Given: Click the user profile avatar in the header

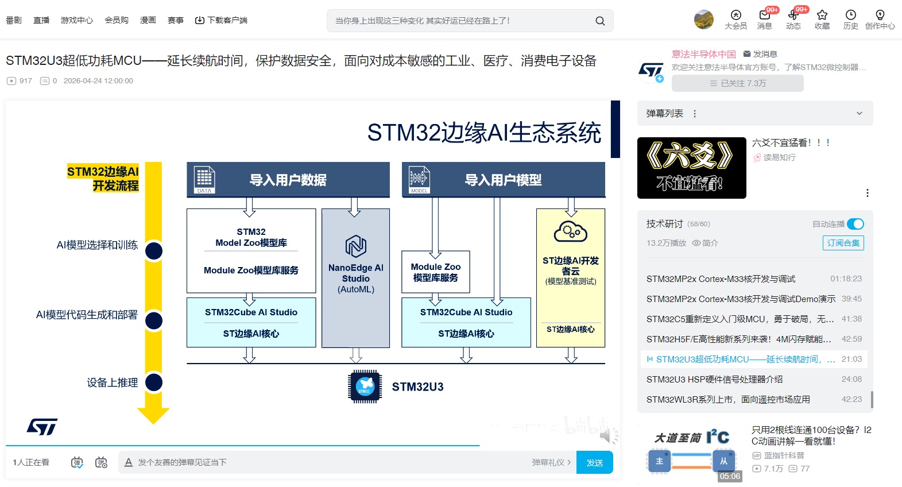Looking at the screenshot, I should [x=704, y=20].
